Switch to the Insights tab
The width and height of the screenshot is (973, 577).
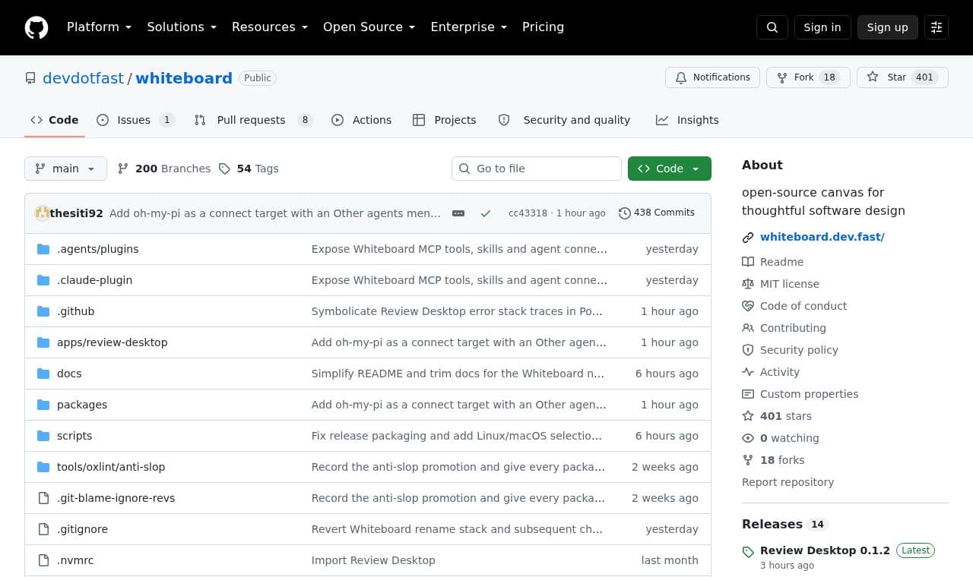(x=687, y=120)
